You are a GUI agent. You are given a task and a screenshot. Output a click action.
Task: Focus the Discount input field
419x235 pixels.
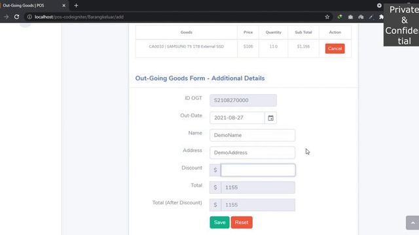[258, 170]
